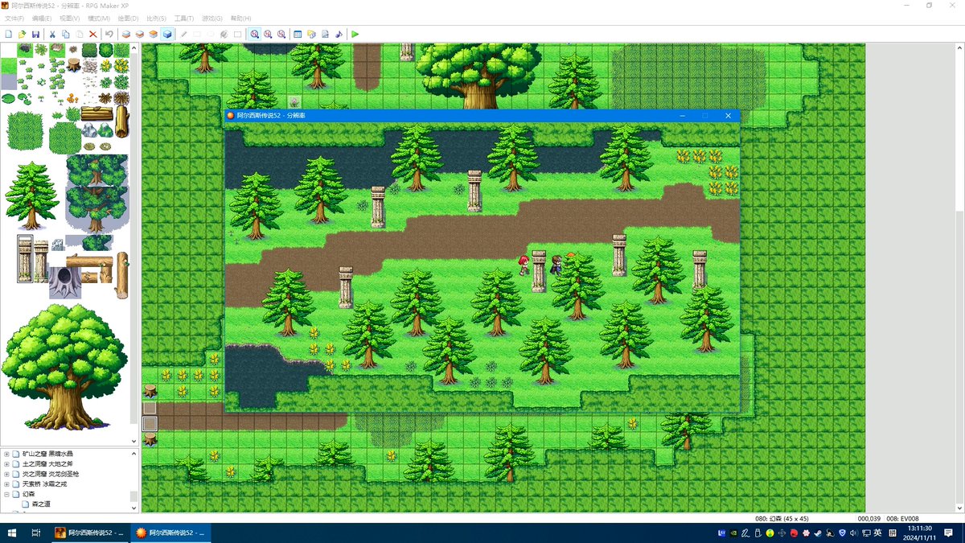Image resolution: width=965 pixels, height=543 pixels.
Task: Click the red-haired character in game window
Action: (x=524, y=265)
